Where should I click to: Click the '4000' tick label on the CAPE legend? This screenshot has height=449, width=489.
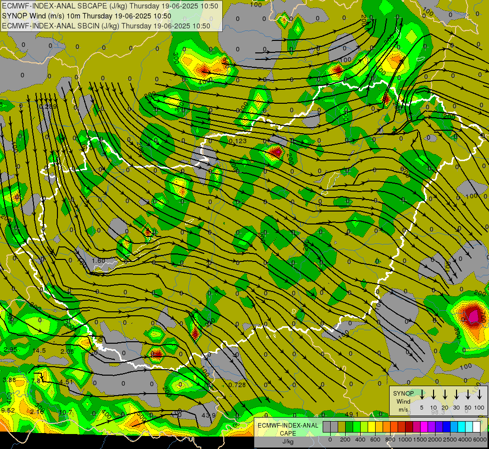(x=465, y=440)
